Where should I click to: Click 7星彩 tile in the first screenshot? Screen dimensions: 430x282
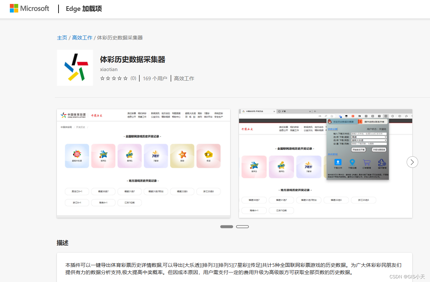[x=156, y=156]
